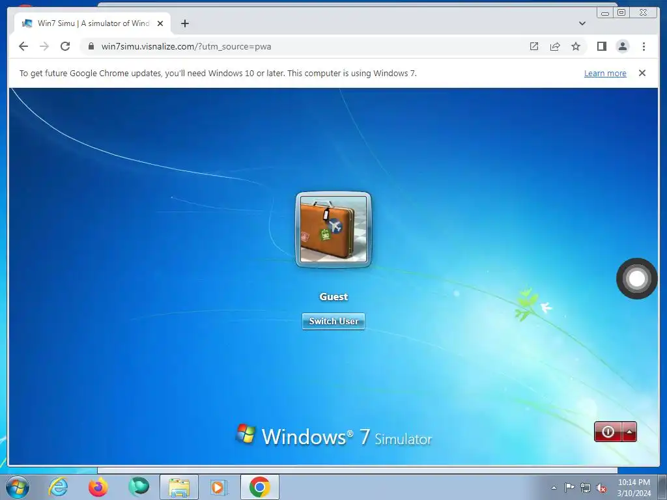This screenshot has width=667, height=500.
Task: Click the Show desktop strip
Action: [x=662, y=487]
